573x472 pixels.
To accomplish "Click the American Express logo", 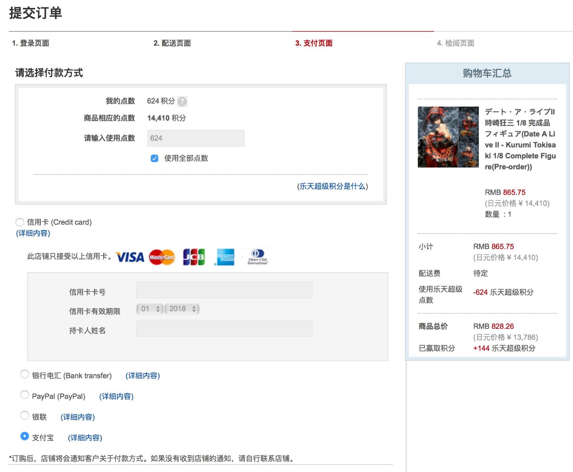I will tap(225, 257).
